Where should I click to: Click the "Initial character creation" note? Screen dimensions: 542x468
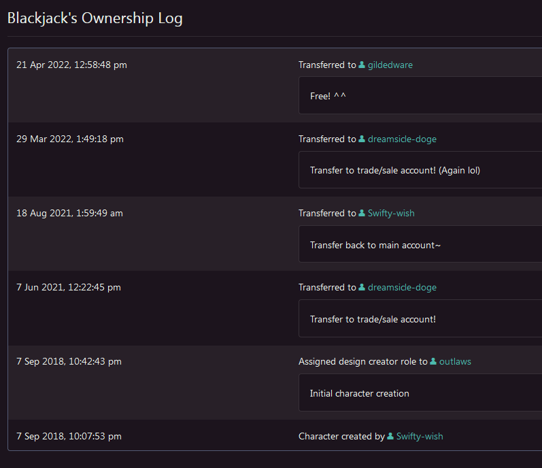(420, 393)
